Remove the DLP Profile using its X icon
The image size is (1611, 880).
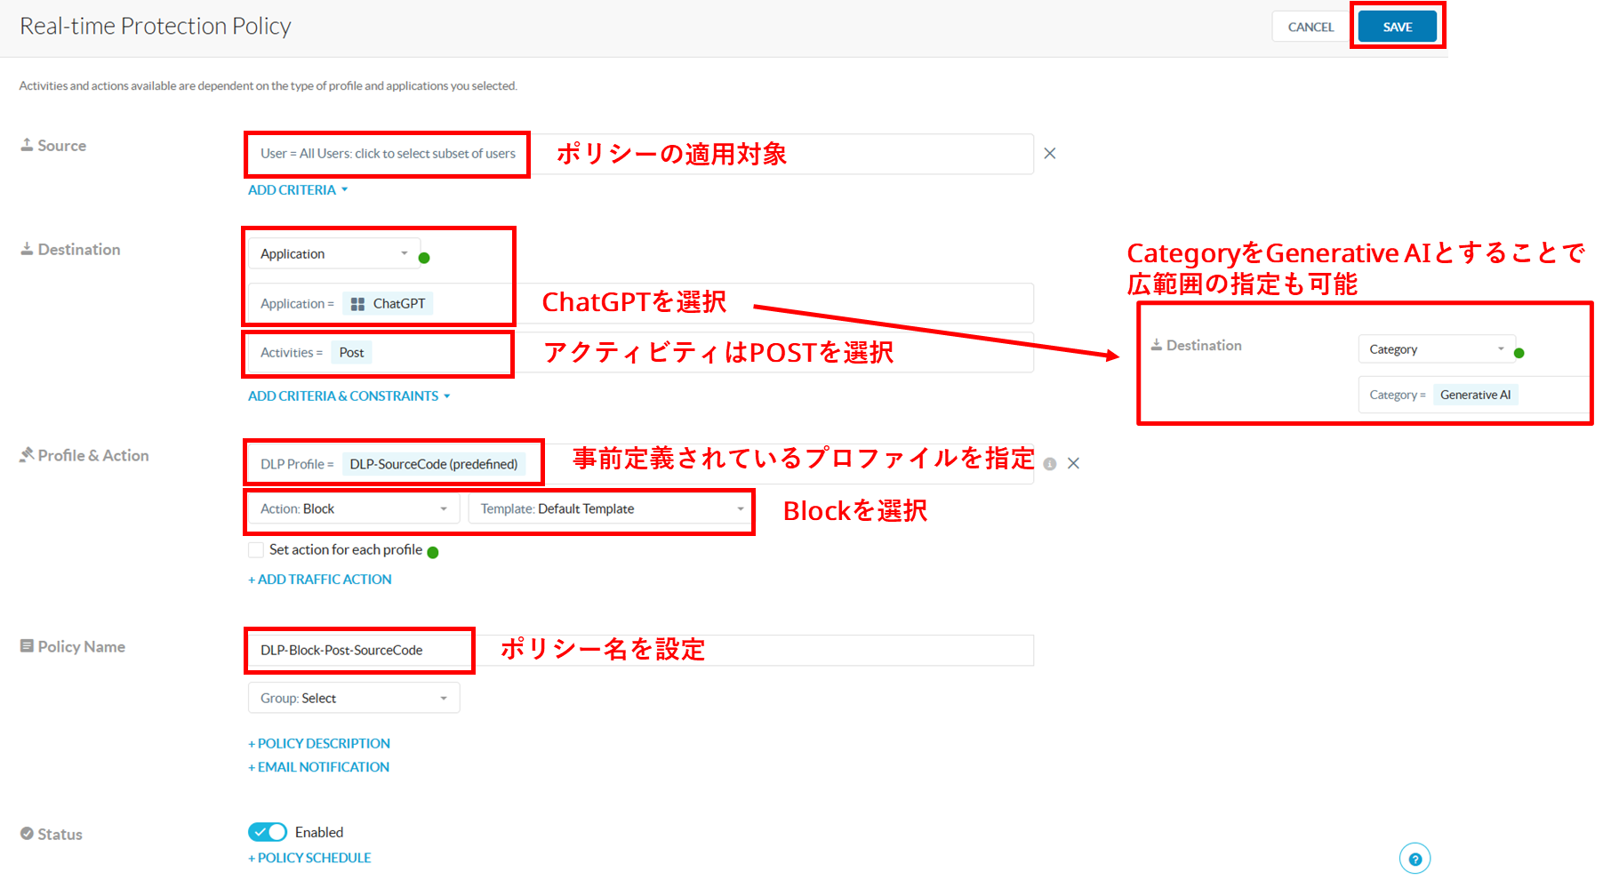[x=1074, y=463]
